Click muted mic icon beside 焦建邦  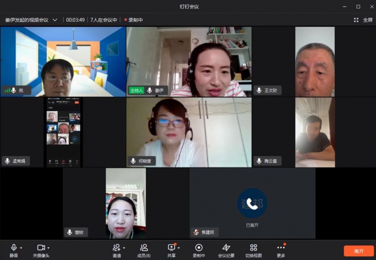196,232
